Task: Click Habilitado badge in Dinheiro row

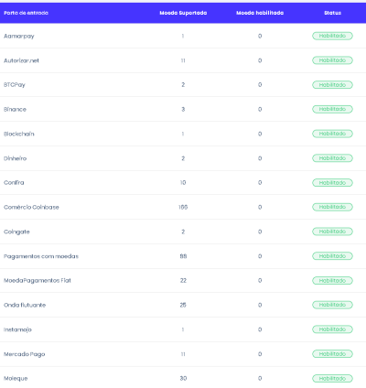Action: point(332,158)
